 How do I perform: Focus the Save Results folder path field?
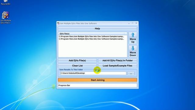[93, 73]
